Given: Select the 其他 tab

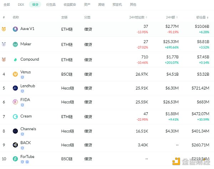Looking at the screenshot, I should tap(133, 5).
